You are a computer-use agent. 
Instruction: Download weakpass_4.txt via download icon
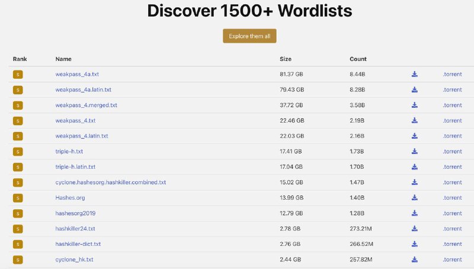click(x=414, y=120)
